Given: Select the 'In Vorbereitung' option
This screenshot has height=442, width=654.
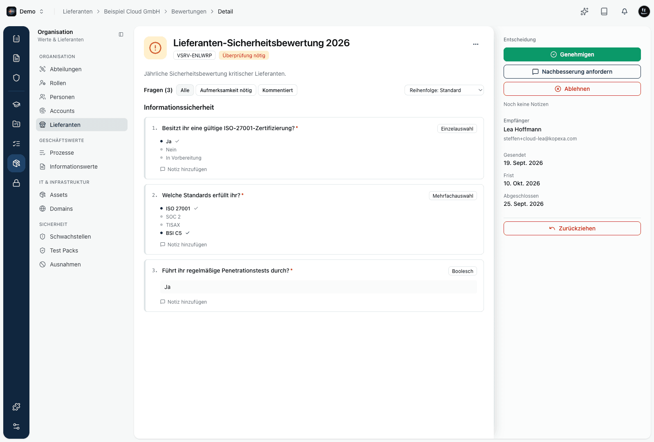Looking at the screenshot, I should point(183,158).
